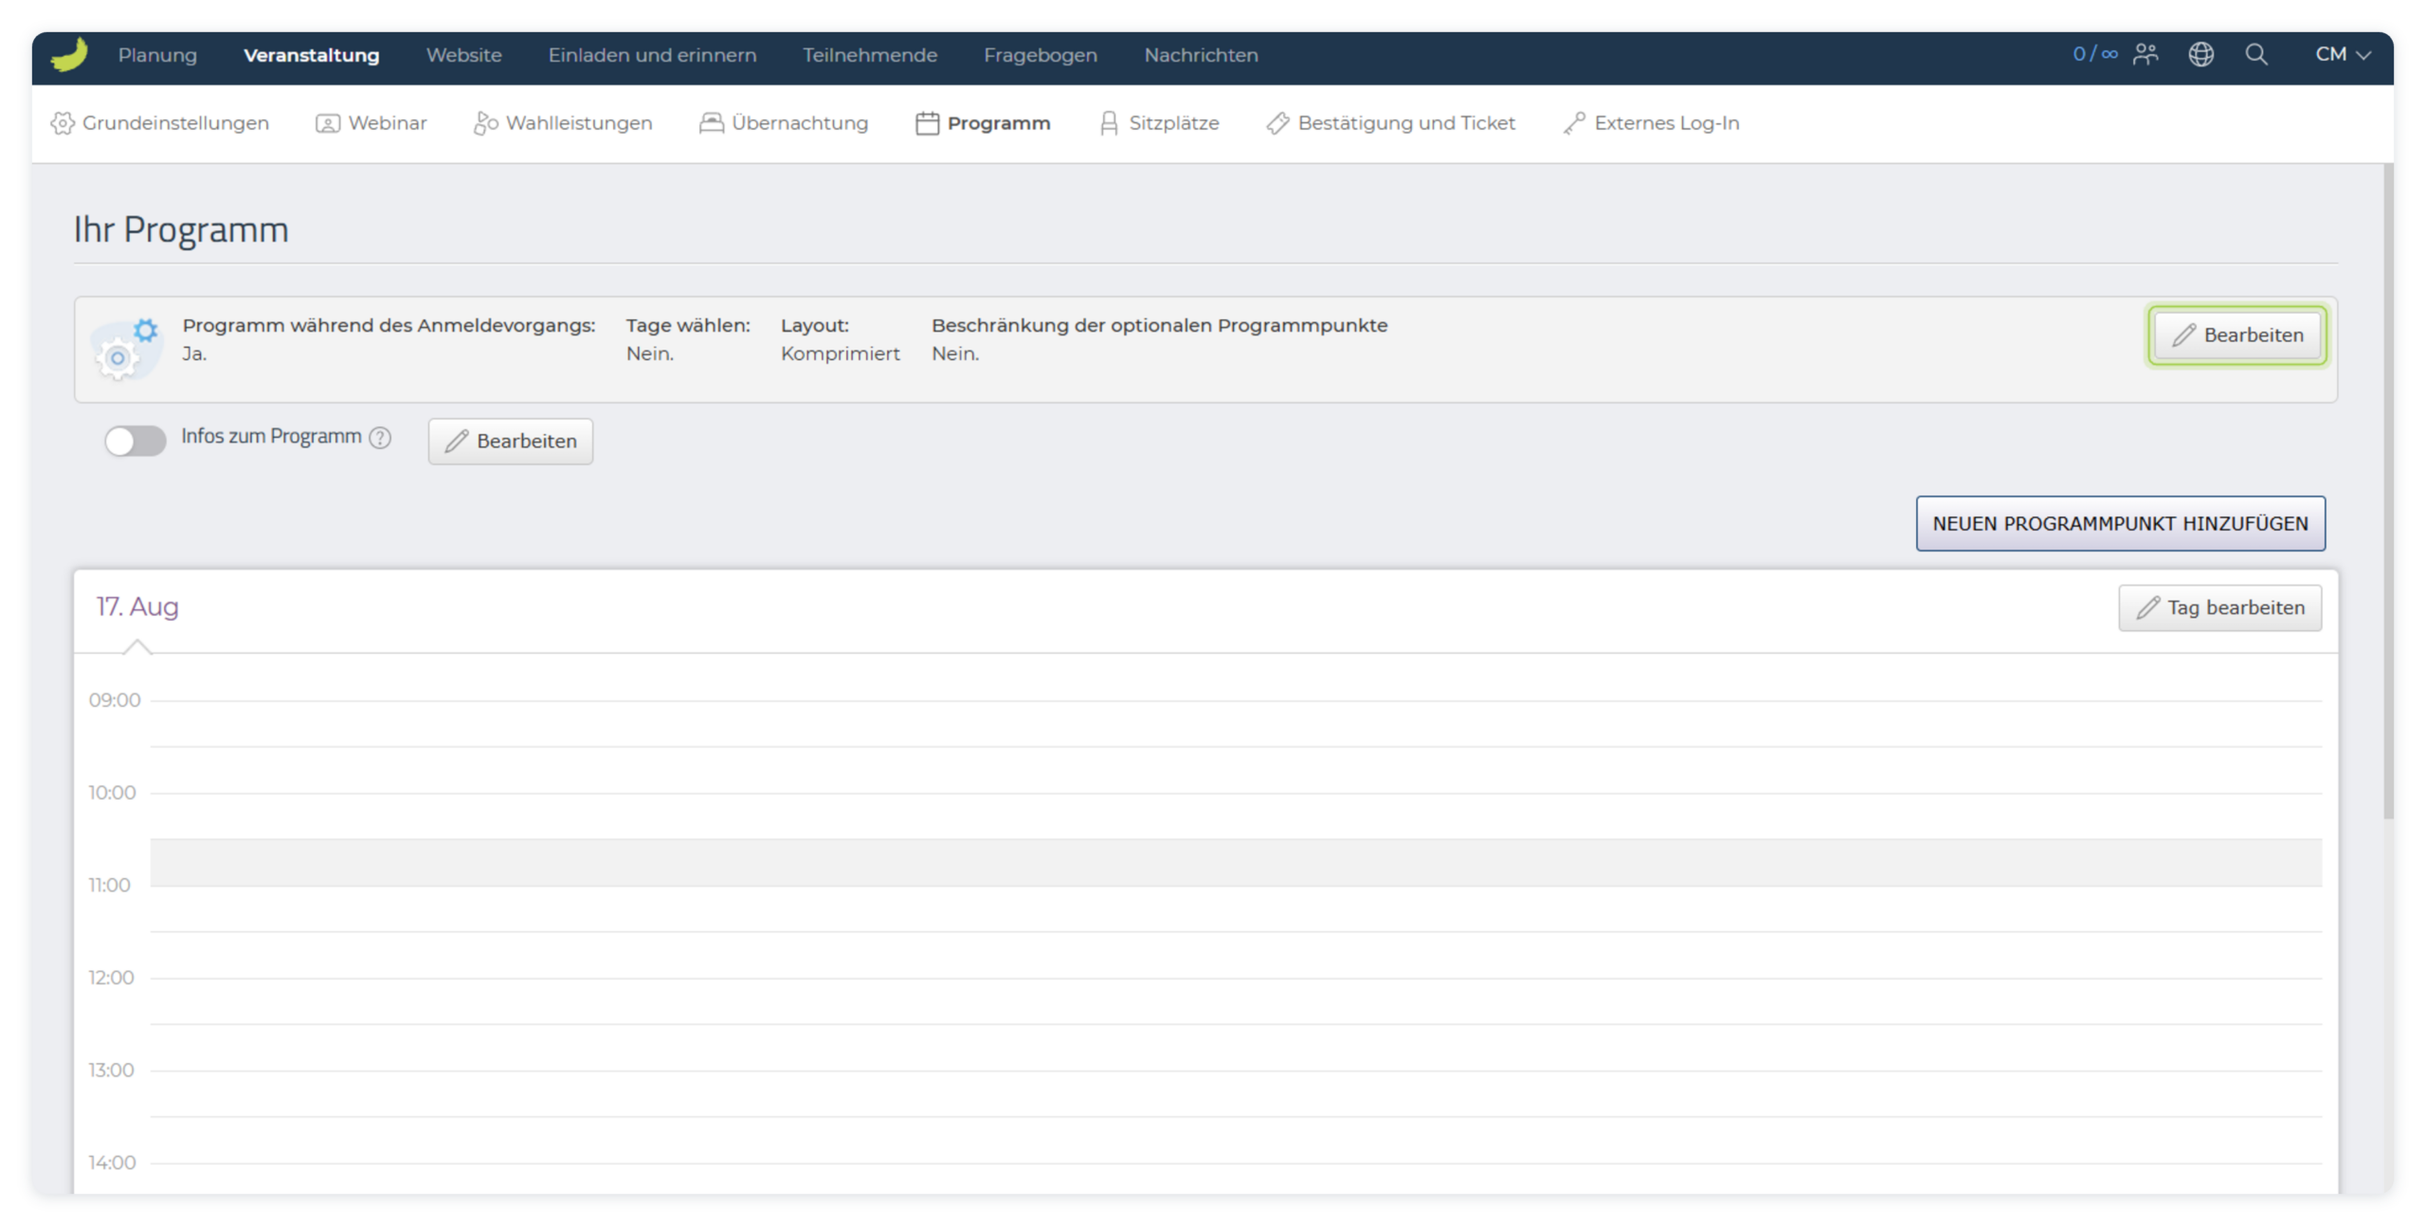
Task: Select the Programm tab
Action: click(983, 123)
